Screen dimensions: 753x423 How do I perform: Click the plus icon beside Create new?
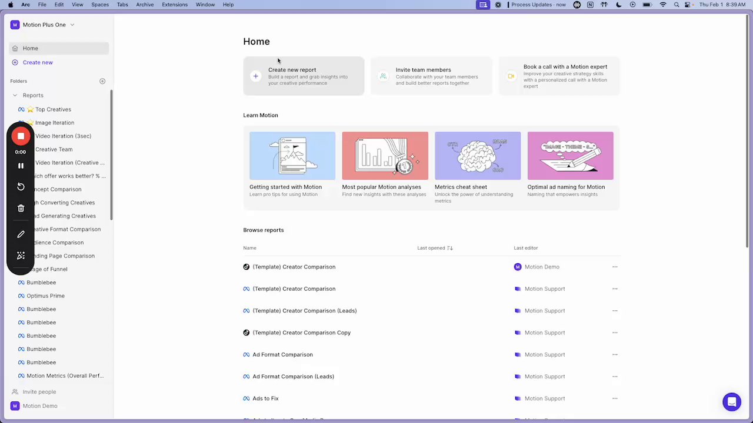click(15, 62)
